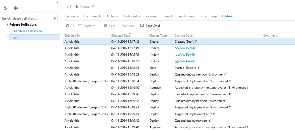Open dropdown arrow beside rd1 definition
295x130 pixels.
7,37
